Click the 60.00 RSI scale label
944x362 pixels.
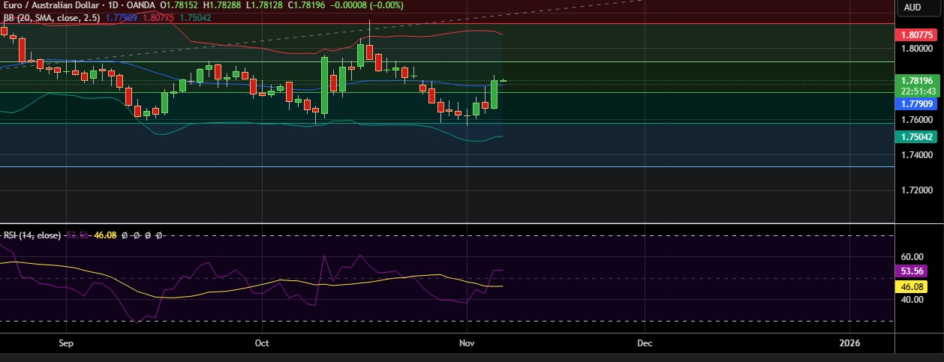click(912, 256)
